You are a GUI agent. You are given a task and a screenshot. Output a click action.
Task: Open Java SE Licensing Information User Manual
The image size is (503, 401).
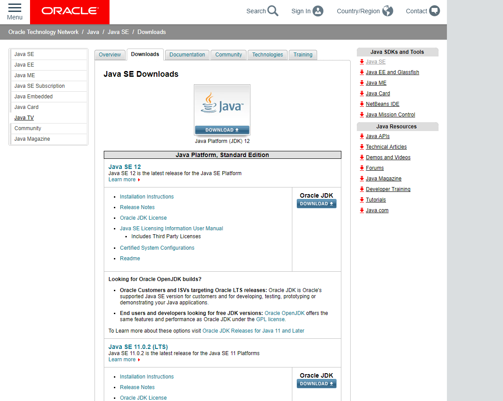(x=171, y=229)
